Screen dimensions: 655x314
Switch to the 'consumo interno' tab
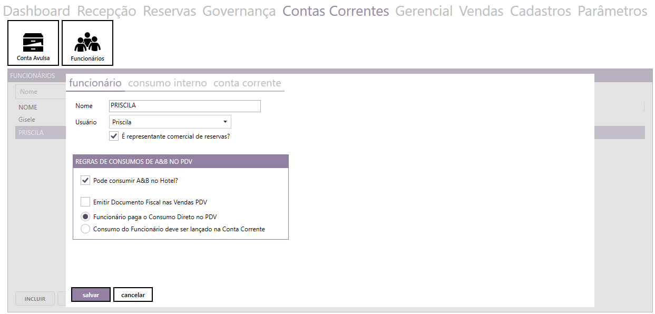click(x=168, y=83)
